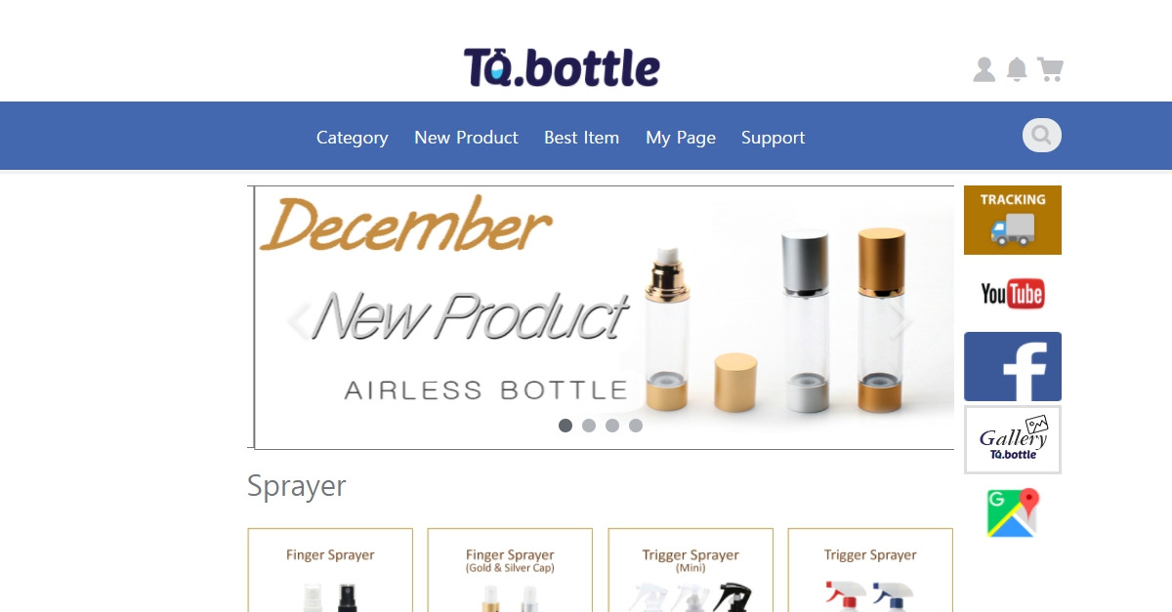Viewport: 1172px width, 612px height.
Task: Open the Gallery Ta.bottle icon
Action: tap(1013, 439)
